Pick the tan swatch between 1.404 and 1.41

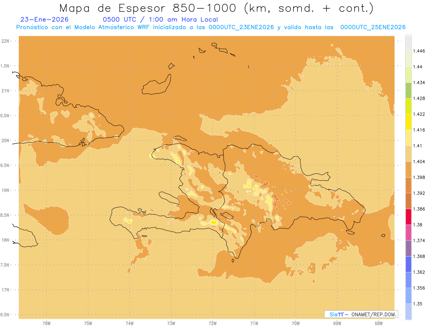click(408, 154)
